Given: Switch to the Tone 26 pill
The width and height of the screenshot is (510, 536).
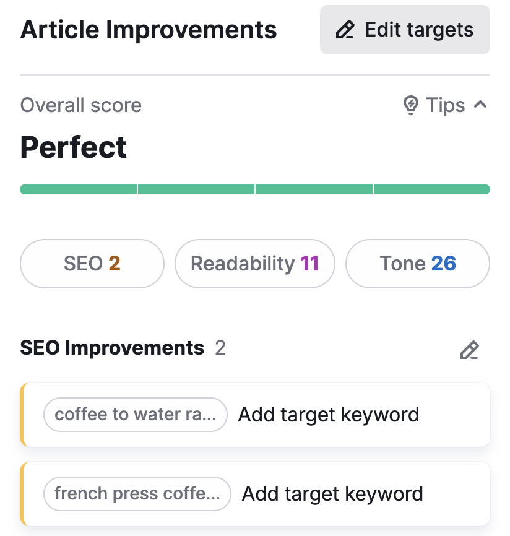Looking at the screenshot, I should (417, 264).
